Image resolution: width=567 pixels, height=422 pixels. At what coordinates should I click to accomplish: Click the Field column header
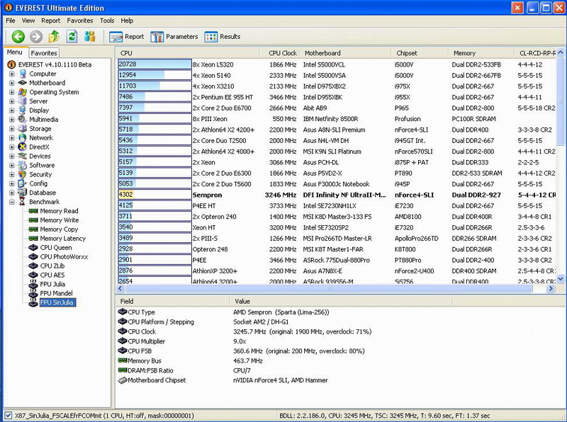[x=172, y=302]
